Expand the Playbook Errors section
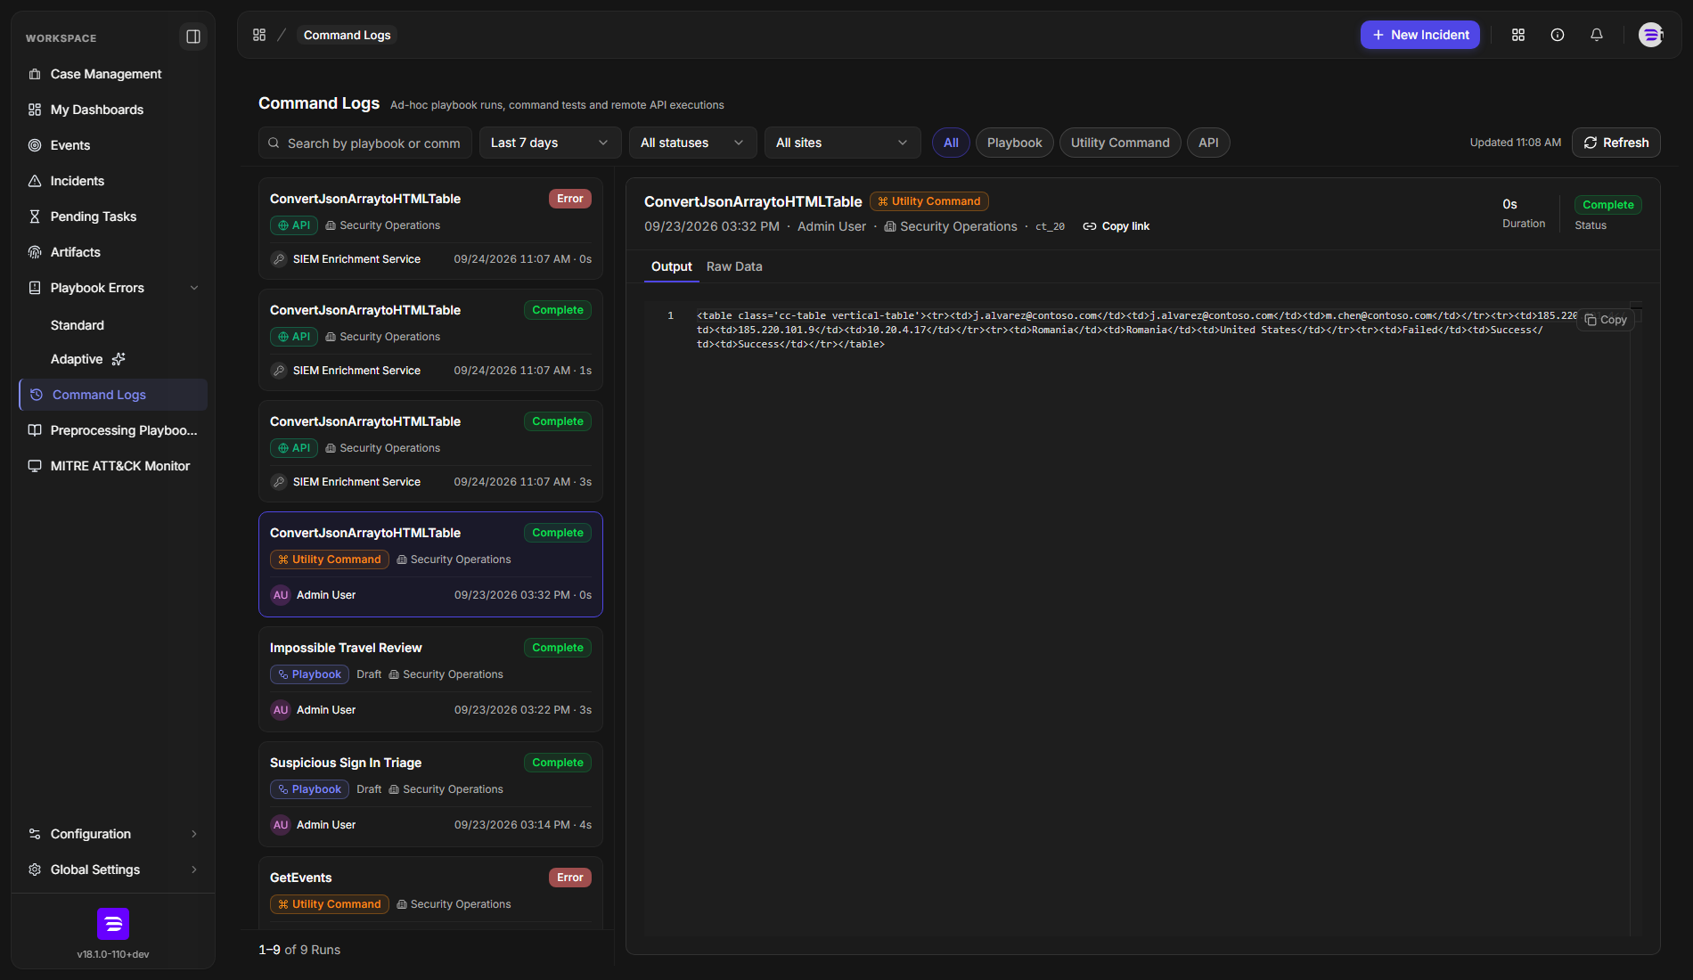This screenshot has height=980, width=1693. [x=113, y=288]
